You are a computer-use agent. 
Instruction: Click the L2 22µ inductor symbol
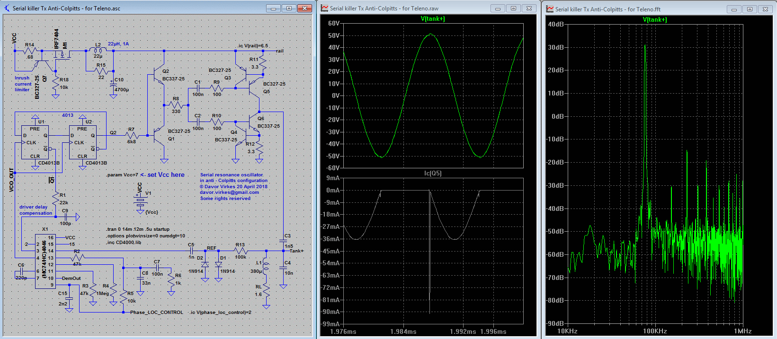click(98, 50)
